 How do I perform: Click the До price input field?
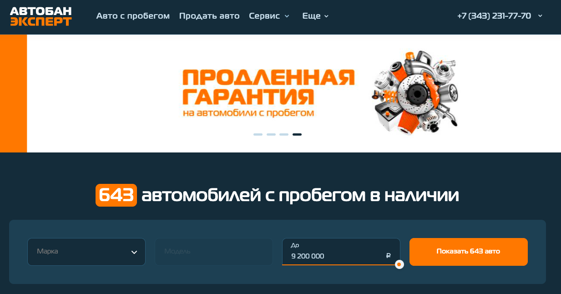(x=341, y=252)
